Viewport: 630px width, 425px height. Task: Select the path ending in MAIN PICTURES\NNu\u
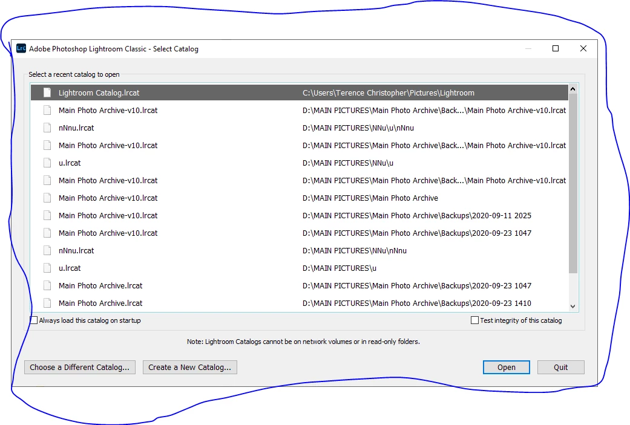tap(348, 163)
